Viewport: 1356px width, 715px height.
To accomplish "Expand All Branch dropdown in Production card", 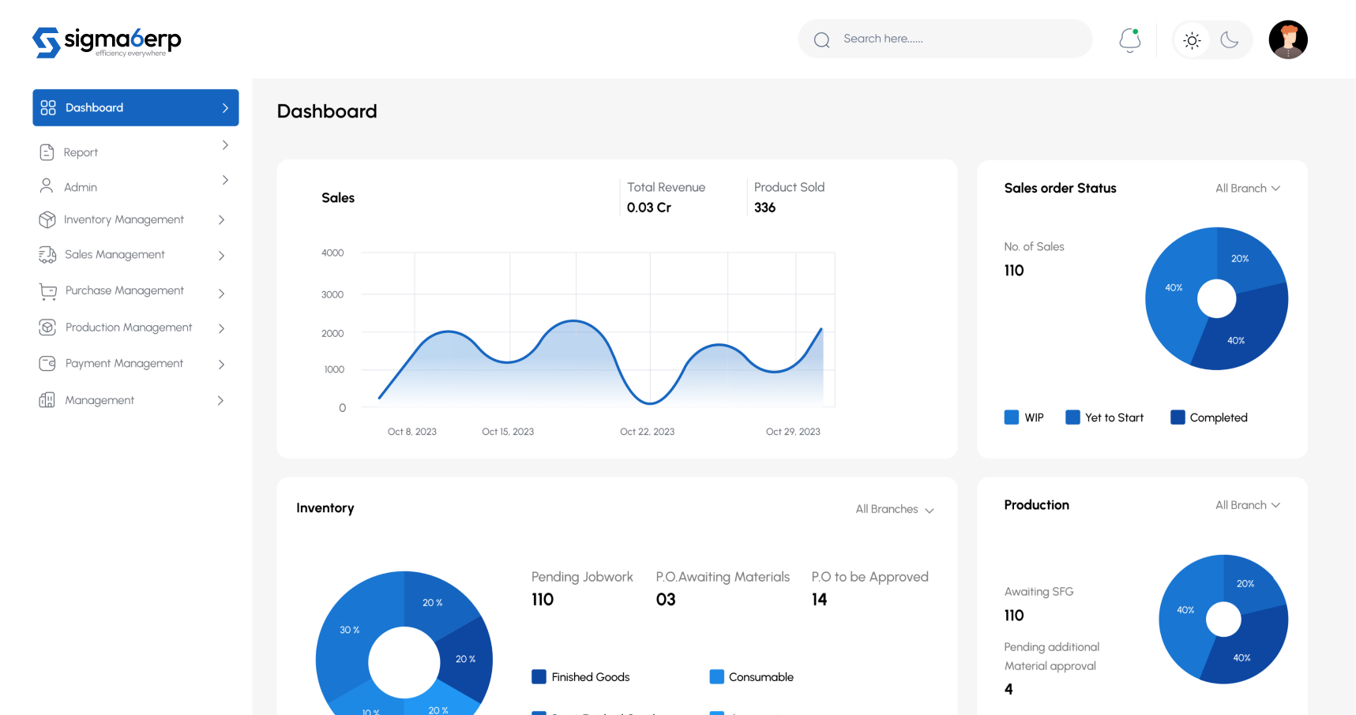I will tap(1247, 505).
